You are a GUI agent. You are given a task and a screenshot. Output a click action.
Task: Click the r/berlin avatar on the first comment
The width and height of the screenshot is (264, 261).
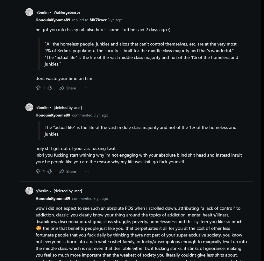coord(29,12)
